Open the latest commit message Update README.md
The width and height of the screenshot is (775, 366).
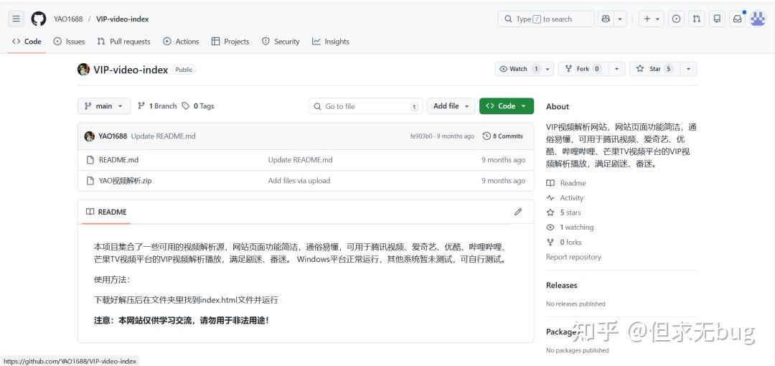coord(163,136)
